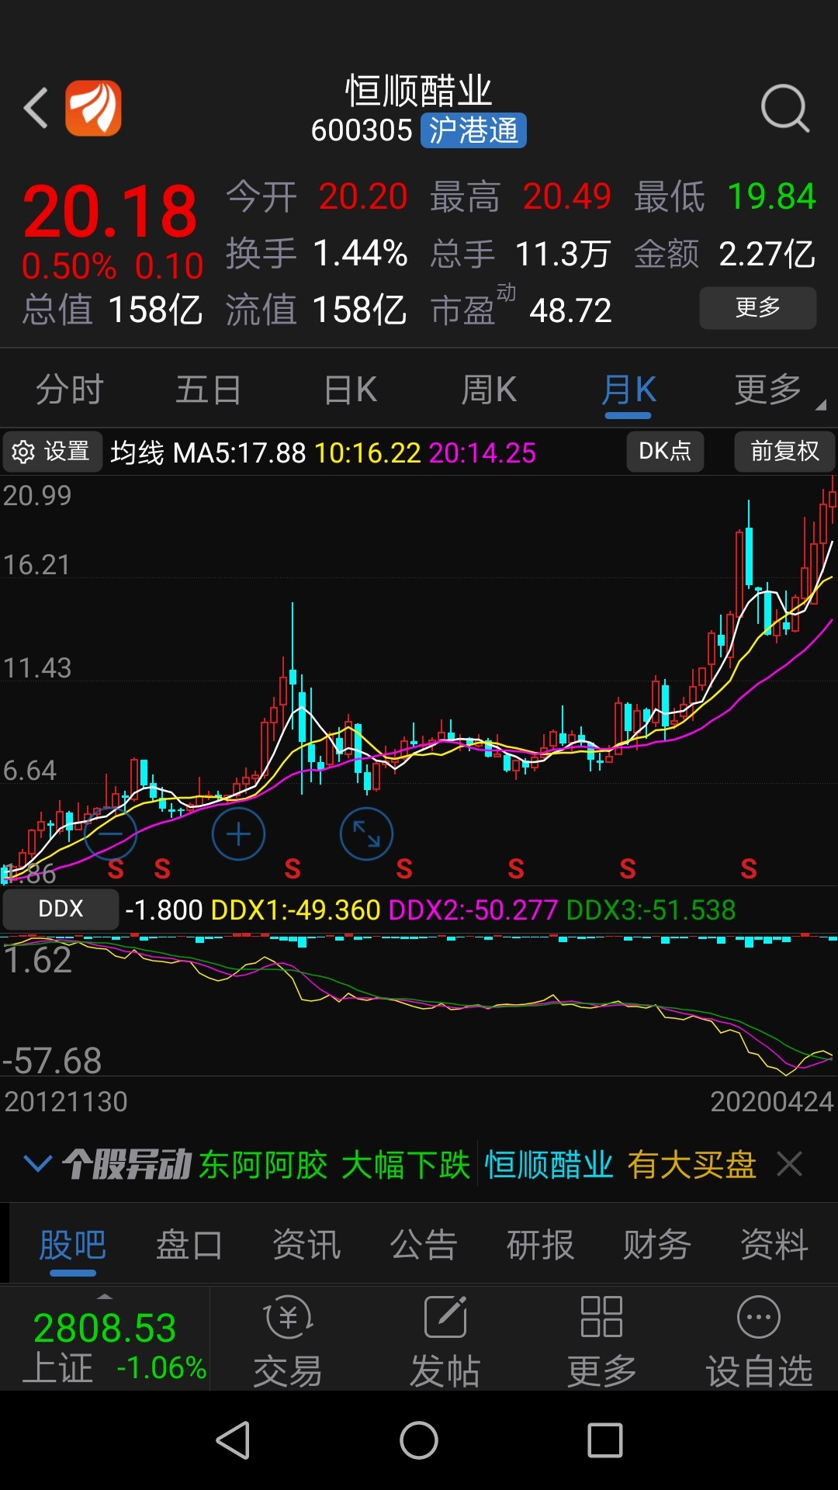
Task: Add stock via 设自选 icon
Action: 759,1341
